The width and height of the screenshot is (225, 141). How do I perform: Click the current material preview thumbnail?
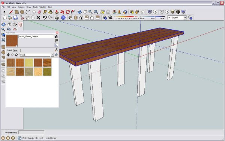coord(12,41)
